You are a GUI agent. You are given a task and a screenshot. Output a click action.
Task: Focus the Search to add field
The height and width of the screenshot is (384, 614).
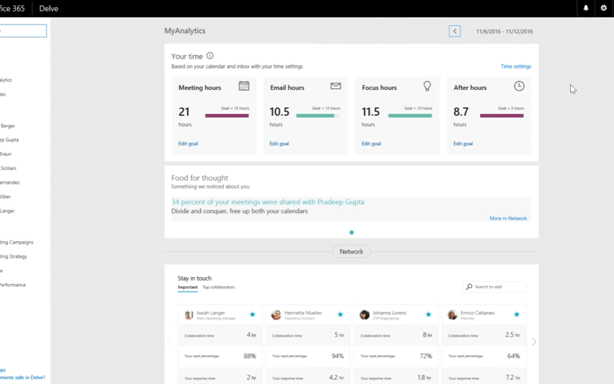[x=495, y=287]
